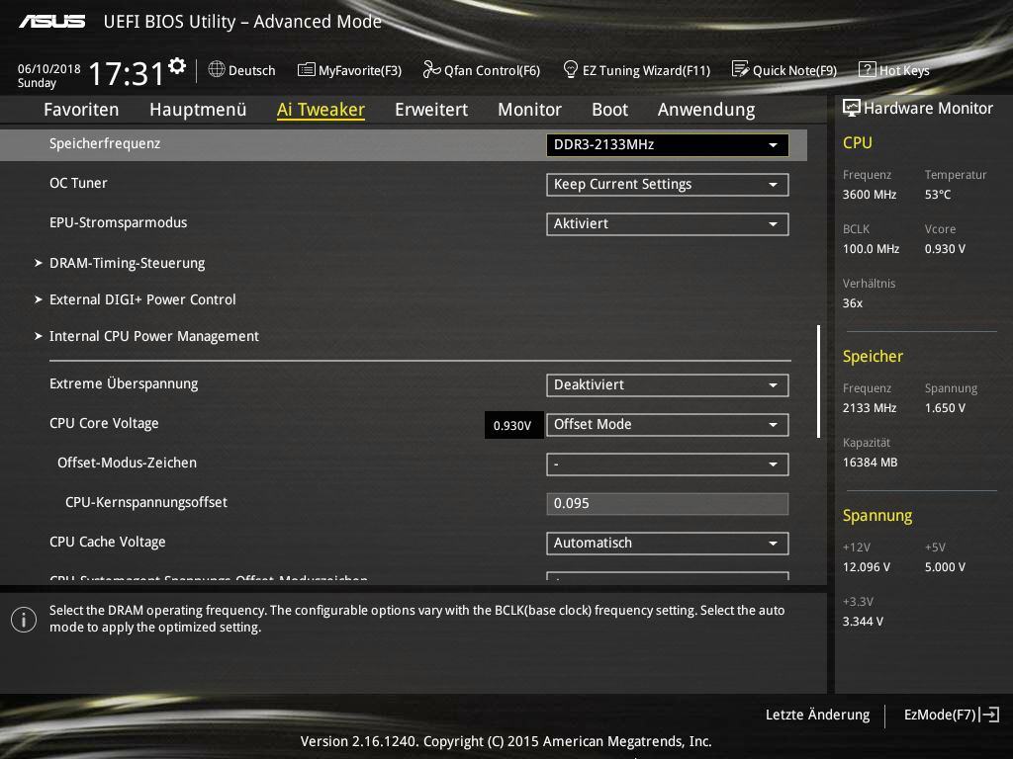Click the Speicher section heading

point(873,356)
